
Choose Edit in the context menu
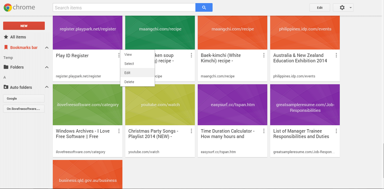click(138, 73)
